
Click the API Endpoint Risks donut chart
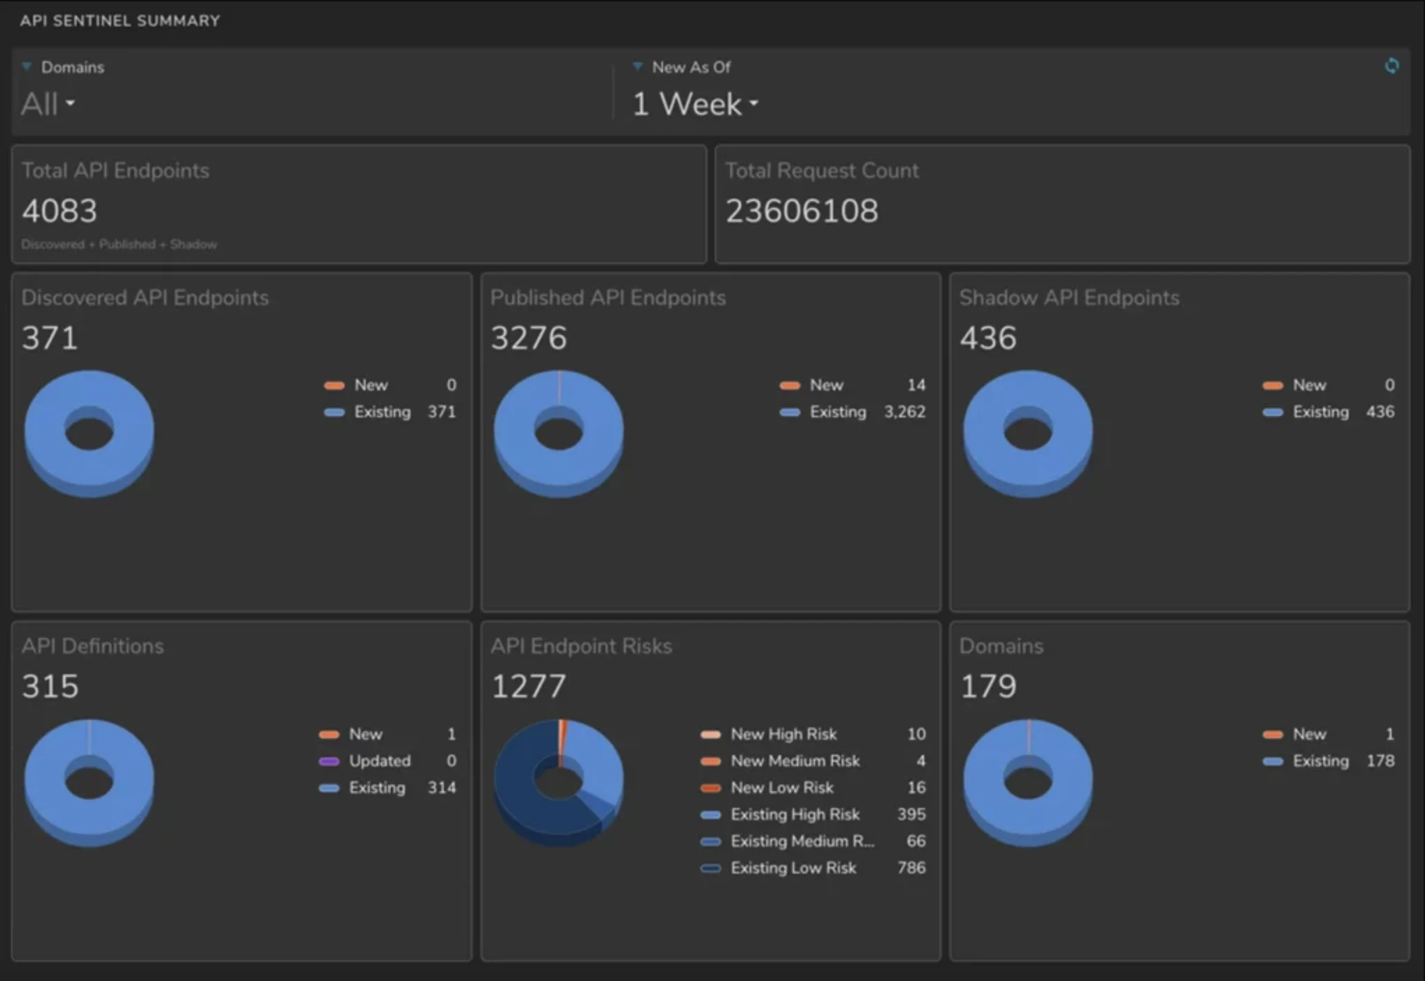point(558,781)
